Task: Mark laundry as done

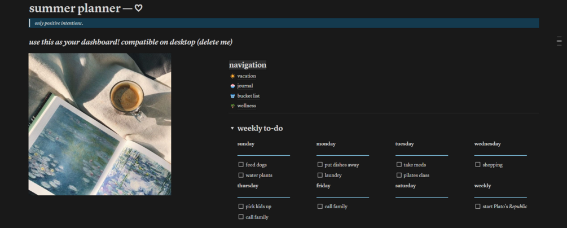Action: [x=320, y=175]
